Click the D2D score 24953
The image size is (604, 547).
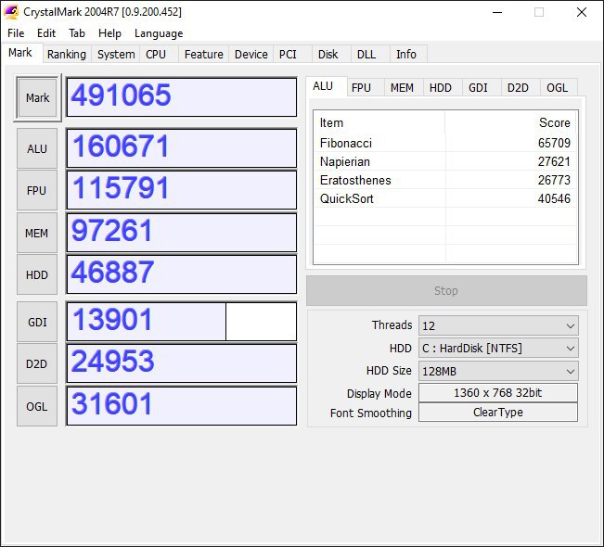point(182,363)
